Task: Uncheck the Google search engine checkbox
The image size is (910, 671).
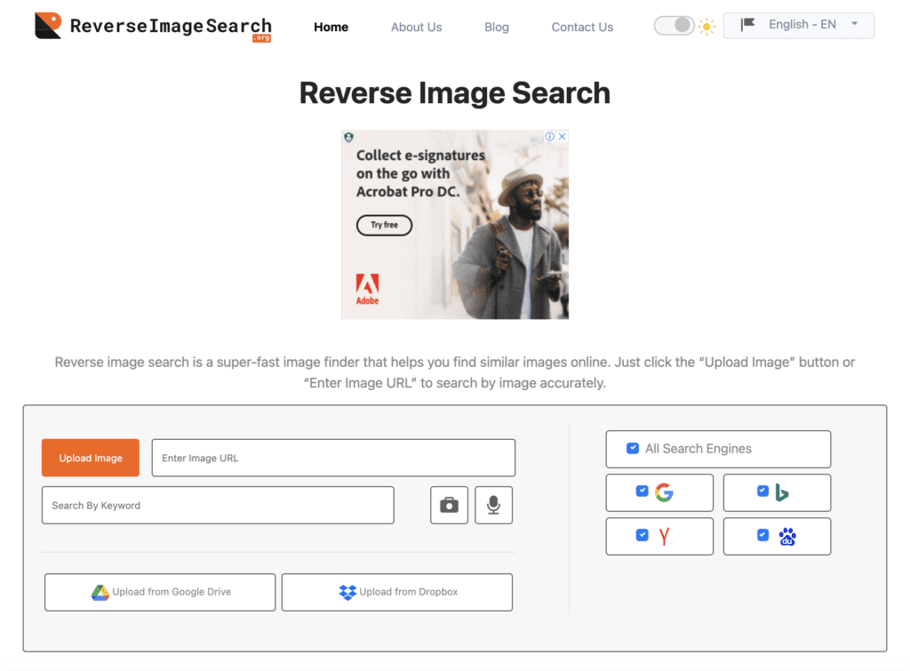Action: [642, 491]
